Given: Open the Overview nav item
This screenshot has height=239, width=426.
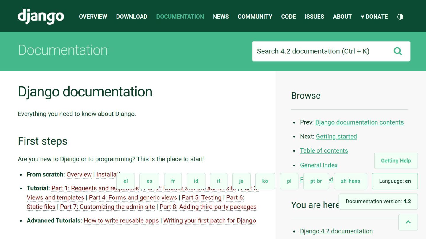Looking at the screenshot, I should click(93, 17).
